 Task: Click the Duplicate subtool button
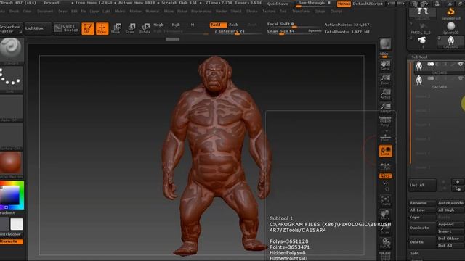coord(422,228)
